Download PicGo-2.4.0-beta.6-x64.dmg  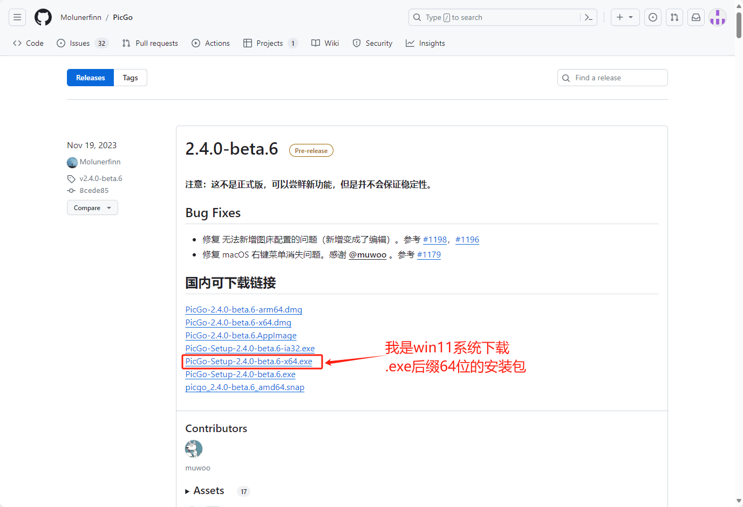click(x=238, y=322)
